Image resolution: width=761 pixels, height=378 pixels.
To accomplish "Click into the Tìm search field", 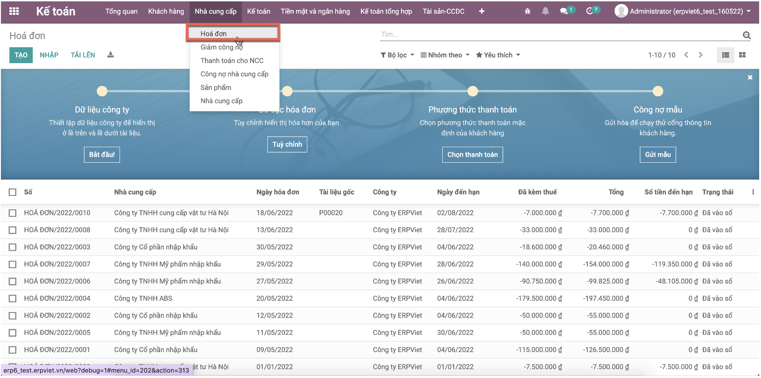I will 559,35.
